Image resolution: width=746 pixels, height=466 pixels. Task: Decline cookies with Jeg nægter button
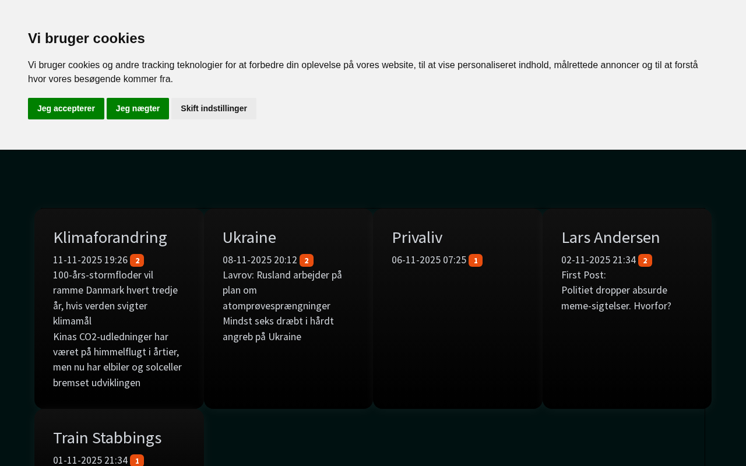coord(138,108)
